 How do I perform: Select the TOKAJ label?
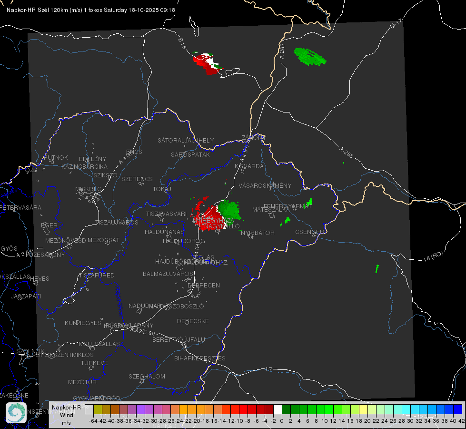pyautogui.click(x=162, y=189)
